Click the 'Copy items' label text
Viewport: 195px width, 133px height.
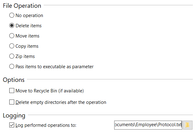click(x=27, y=46)
